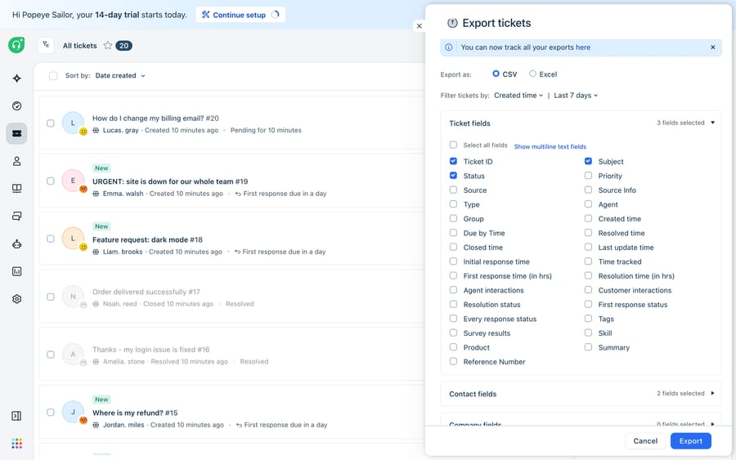
Task: Open the Tickets icon in sidebar
Action: point(17,134)
